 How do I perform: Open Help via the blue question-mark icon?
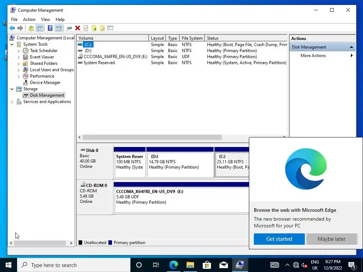[x=50, y=28]
